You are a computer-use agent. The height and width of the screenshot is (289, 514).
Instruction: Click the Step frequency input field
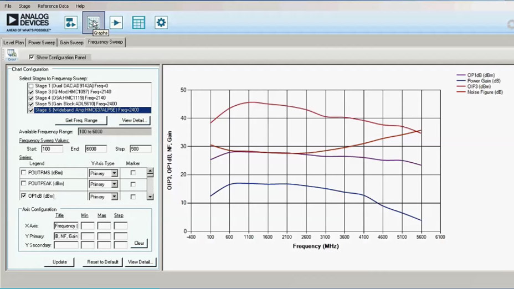tap(141, 149)
